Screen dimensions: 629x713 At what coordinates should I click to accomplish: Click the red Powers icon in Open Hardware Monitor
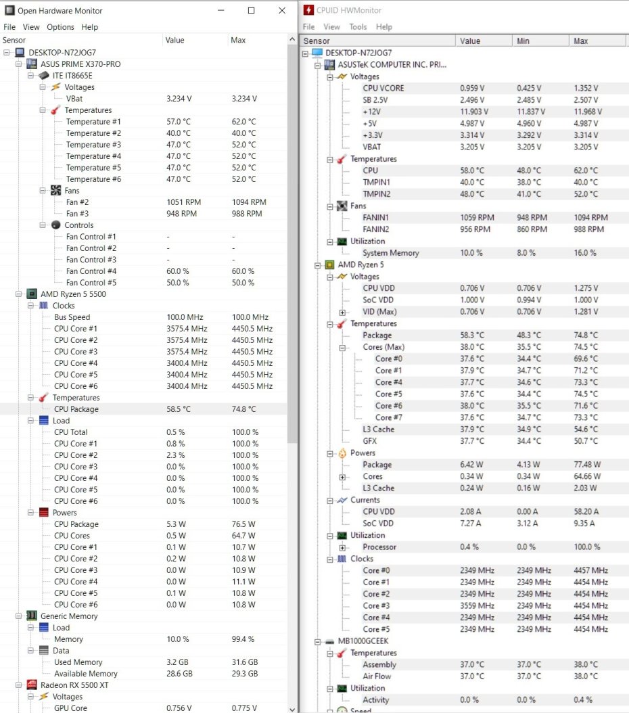point(44,513)
